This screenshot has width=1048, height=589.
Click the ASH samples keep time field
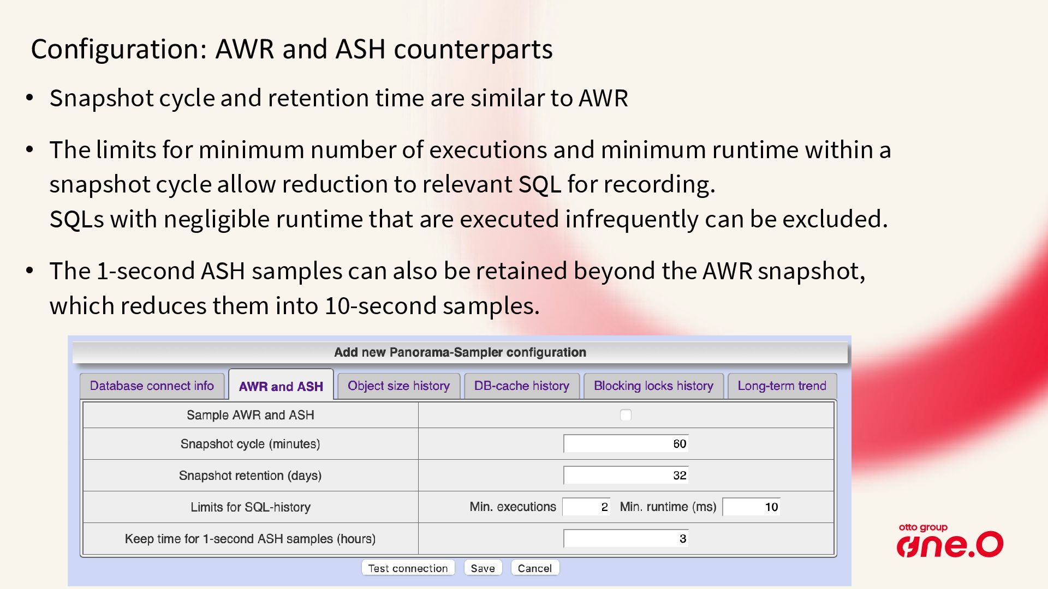click(626, 539)
